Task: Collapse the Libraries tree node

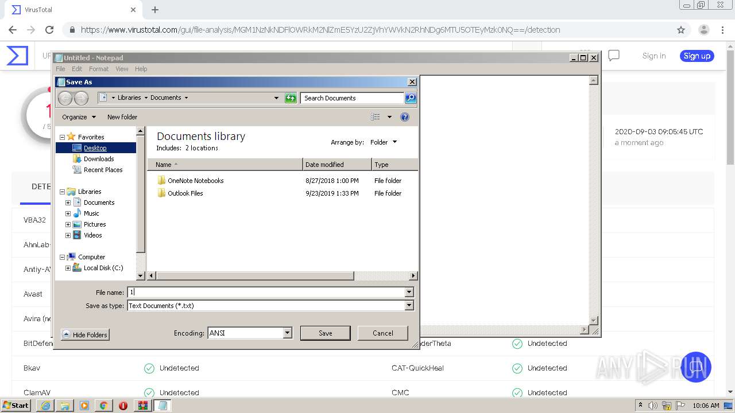Action: 63,192
